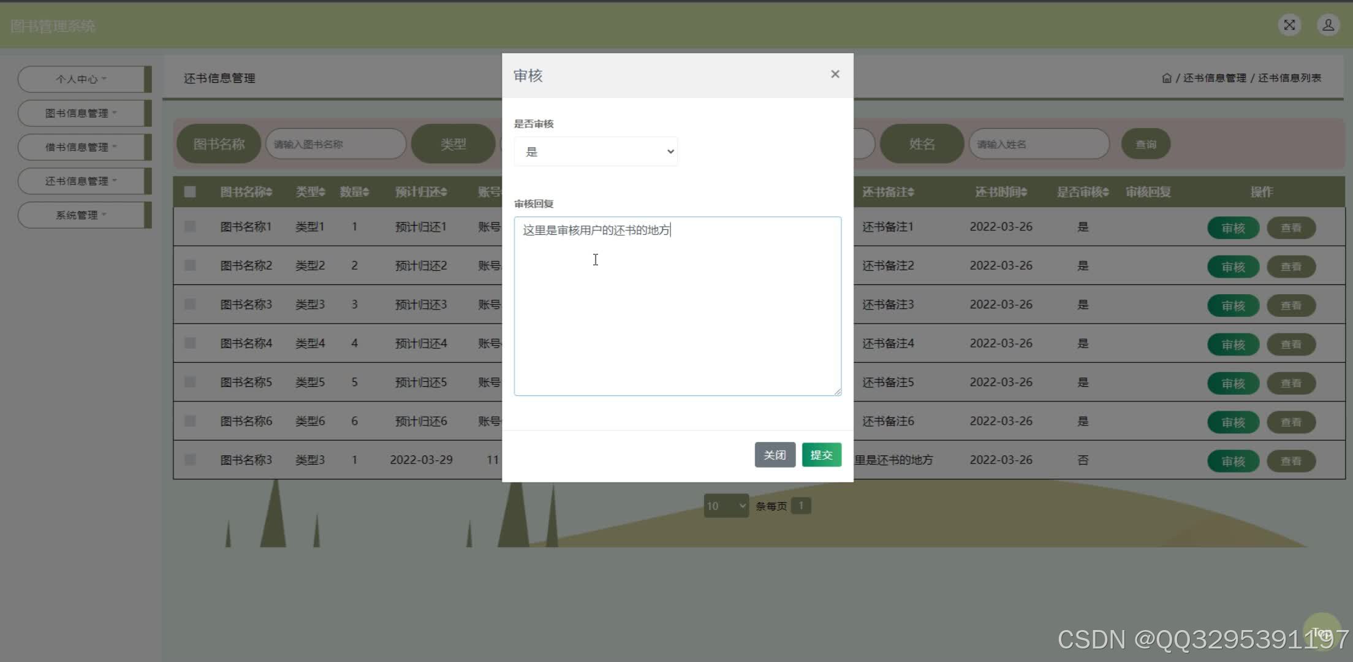The width and height of the screenshot is (1353, 662).
Task: Click the 查询 search button
Action: coord(1146,144)
